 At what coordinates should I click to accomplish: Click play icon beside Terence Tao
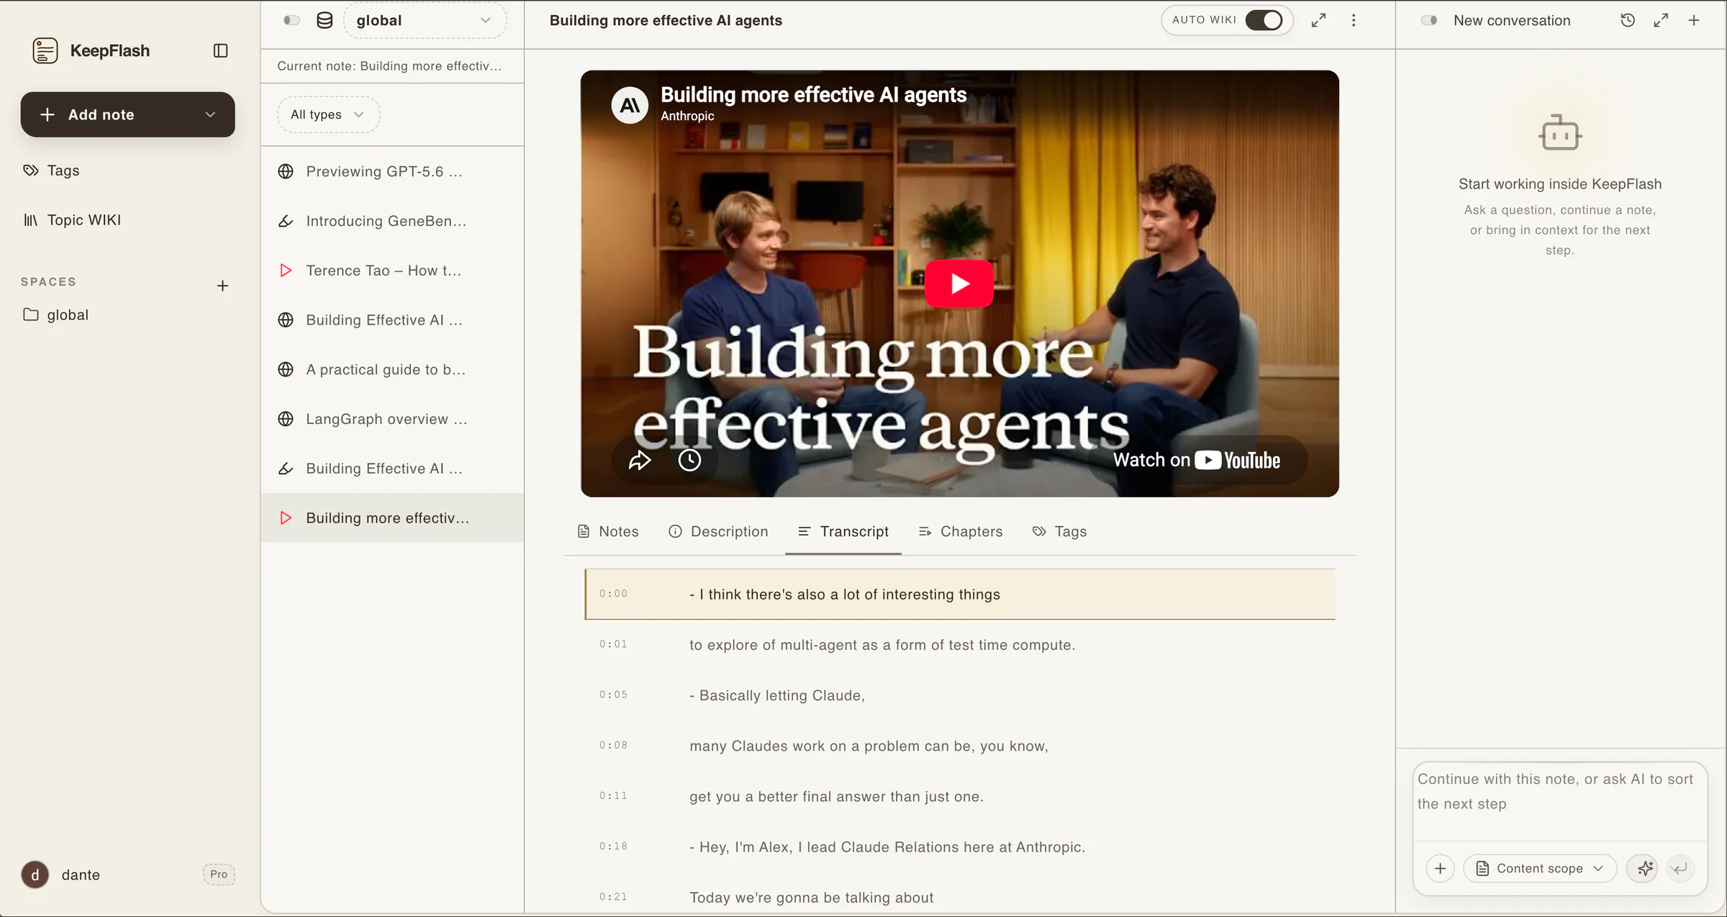286,271
